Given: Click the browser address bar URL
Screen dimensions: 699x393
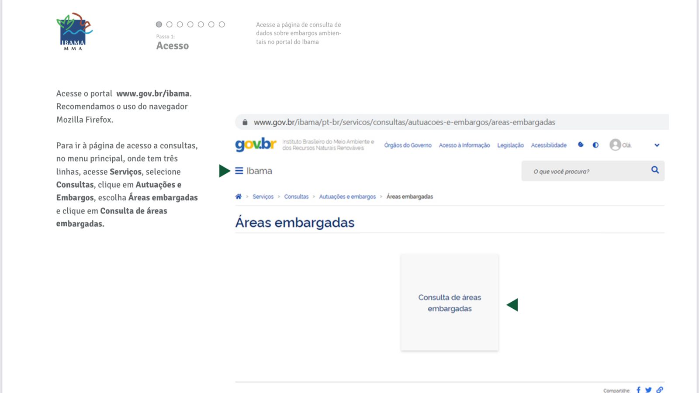Looking at the screenshot, I should [405, 122].
